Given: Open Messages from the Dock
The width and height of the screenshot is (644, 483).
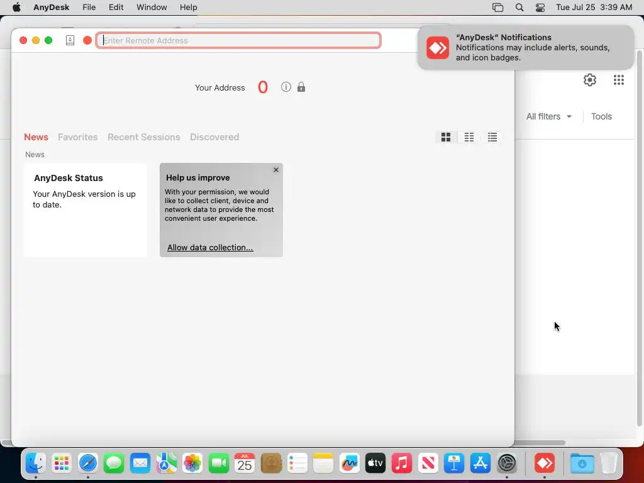Looking at the screenshot, I should (114, 464).
